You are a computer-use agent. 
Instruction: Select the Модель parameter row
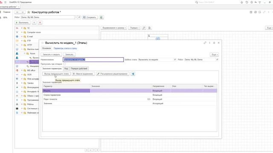[x=130, y=91]
